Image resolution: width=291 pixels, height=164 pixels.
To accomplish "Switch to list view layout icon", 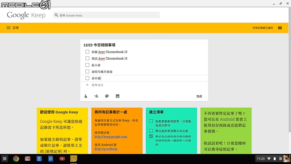I will pyautogui.click(x=280, y=28).
